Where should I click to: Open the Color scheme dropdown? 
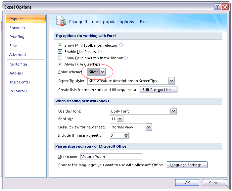[x=102, y=72]
